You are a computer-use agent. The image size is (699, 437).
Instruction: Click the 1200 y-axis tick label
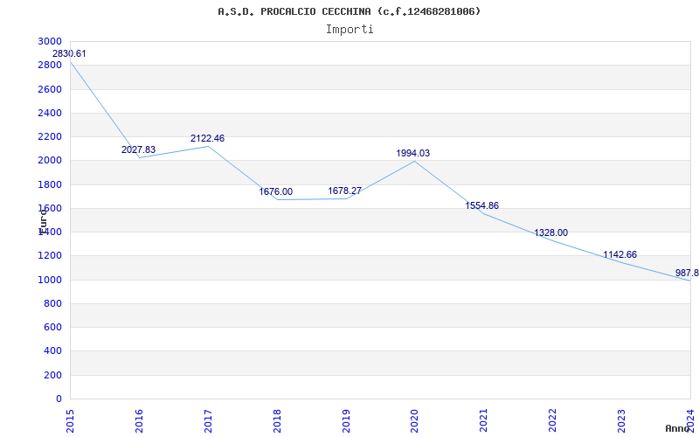click(x=50, y=256)
